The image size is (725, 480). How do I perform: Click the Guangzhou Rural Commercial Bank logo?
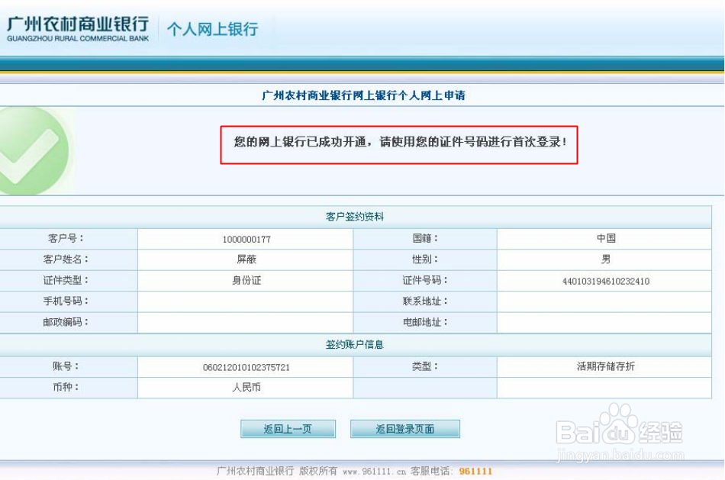pos(78,29)
